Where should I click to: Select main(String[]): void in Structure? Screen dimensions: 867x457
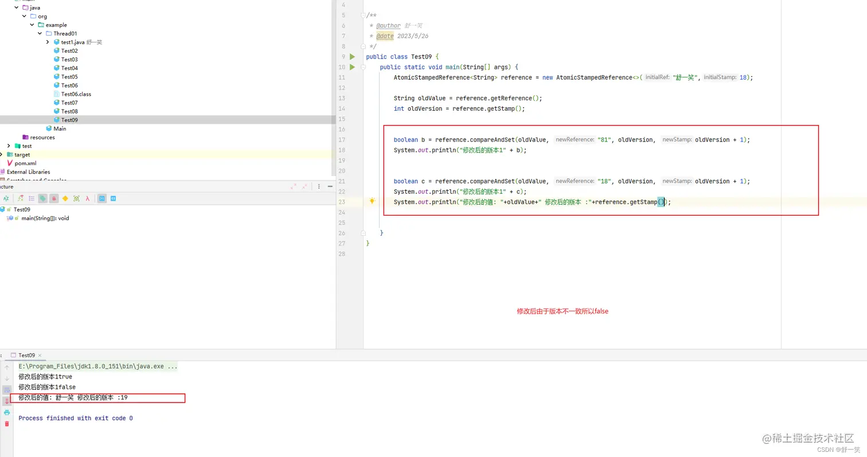point(45,218)
